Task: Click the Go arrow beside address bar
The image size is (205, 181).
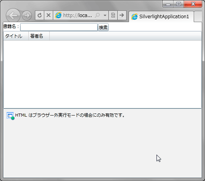Action: point(122,15)
